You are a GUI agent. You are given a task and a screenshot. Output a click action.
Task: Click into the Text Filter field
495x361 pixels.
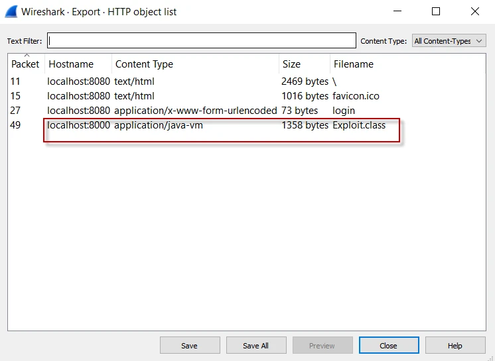[x=201, y=41]
